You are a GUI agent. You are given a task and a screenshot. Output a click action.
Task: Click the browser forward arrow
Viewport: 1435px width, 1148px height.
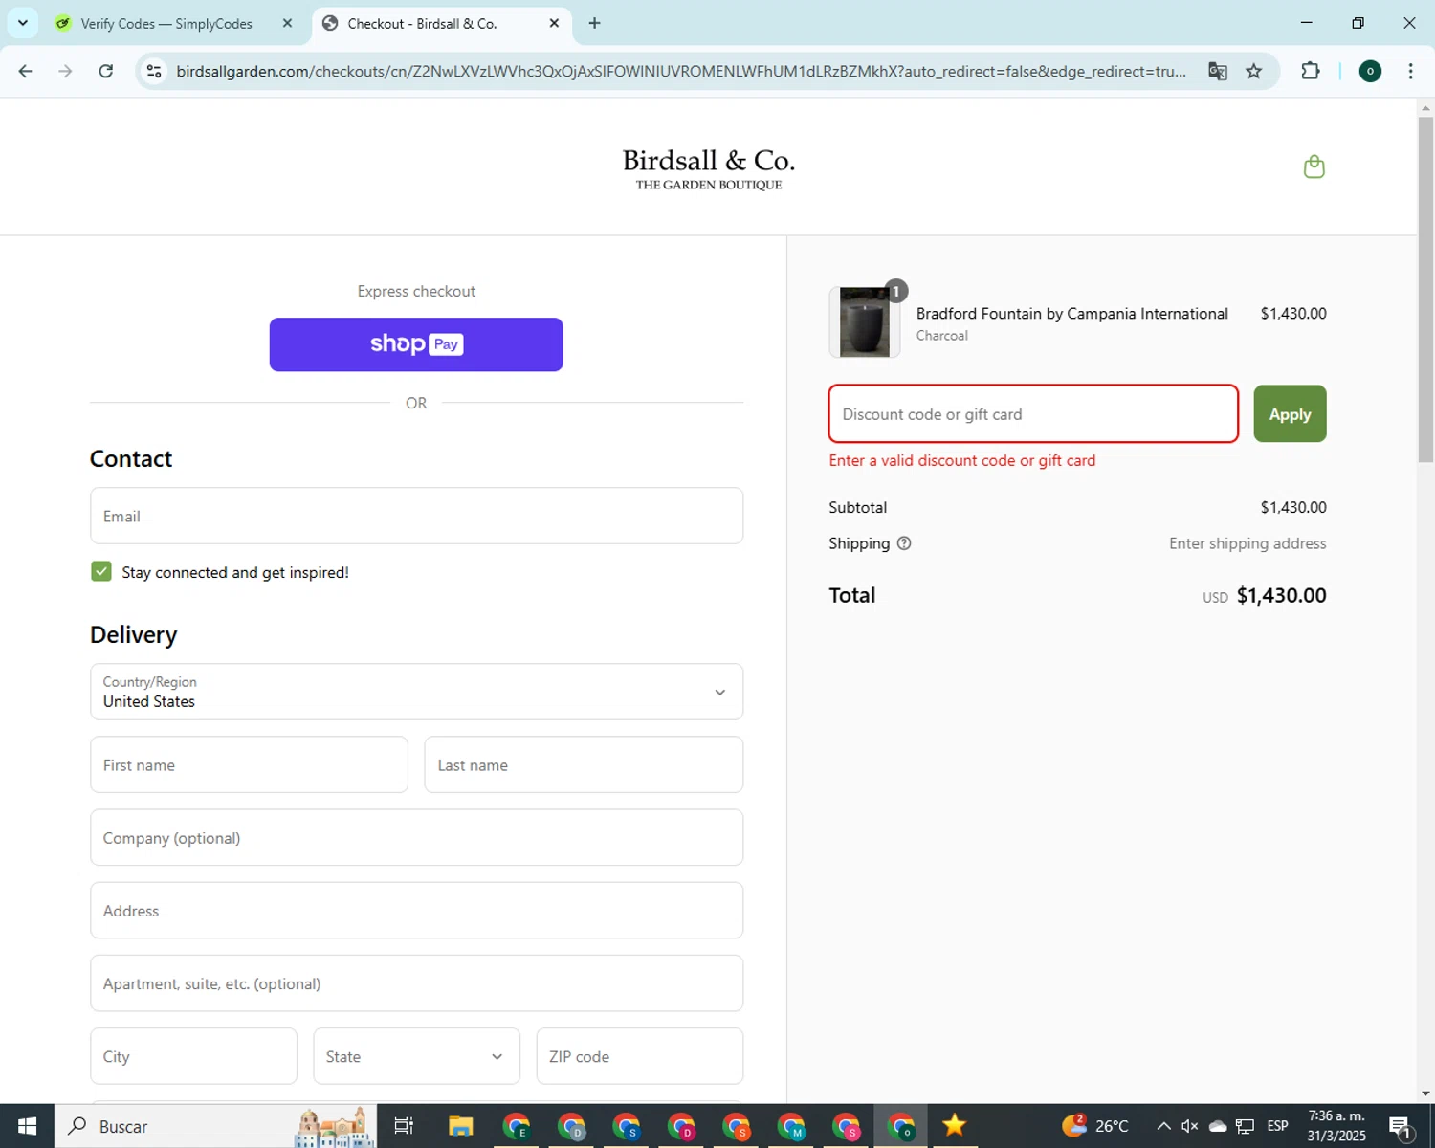(x=65, y=71)
